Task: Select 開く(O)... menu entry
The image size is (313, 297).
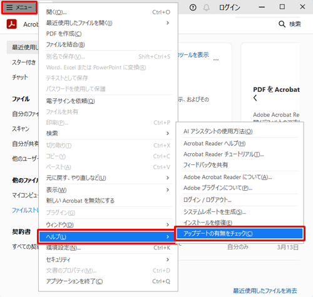Action: [x=108, y=12]
